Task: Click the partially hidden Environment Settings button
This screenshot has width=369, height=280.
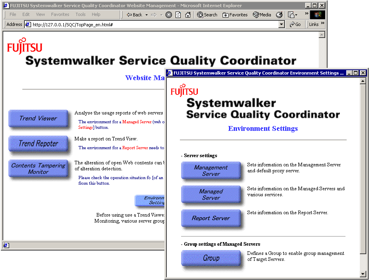Action: (x=150, y=200)
